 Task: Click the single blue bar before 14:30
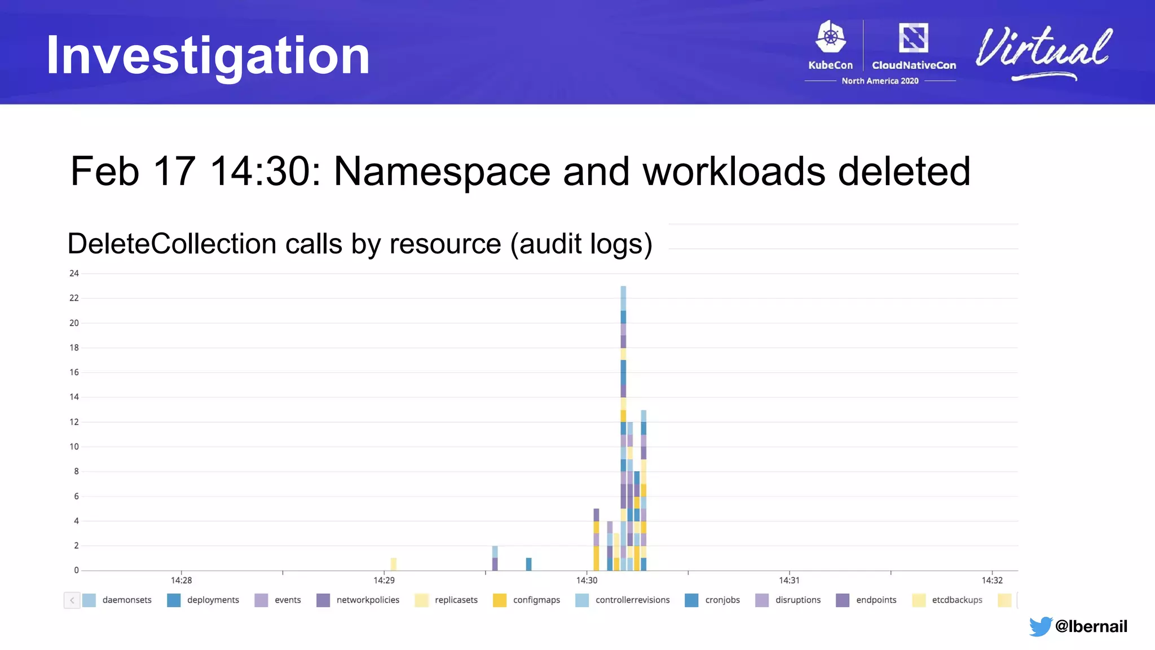click(528, 564)
